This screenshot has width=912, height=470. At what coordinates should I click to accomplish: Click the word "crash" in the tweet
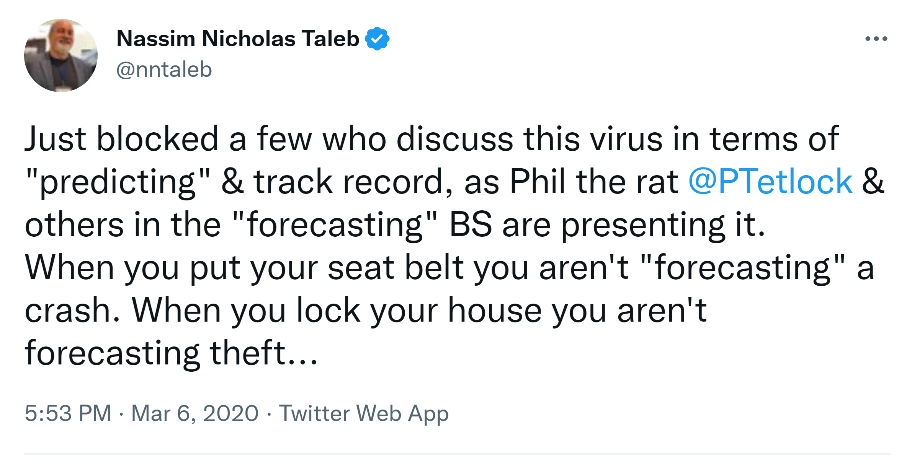point(72,310)
